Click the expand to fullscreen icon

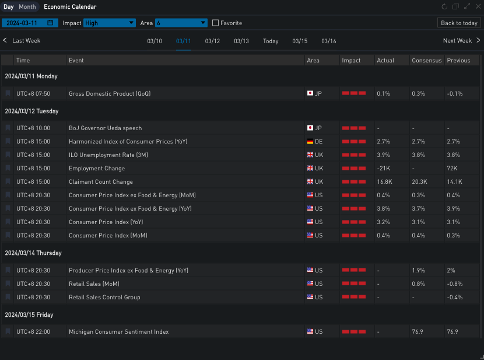[x=467, y=7]
